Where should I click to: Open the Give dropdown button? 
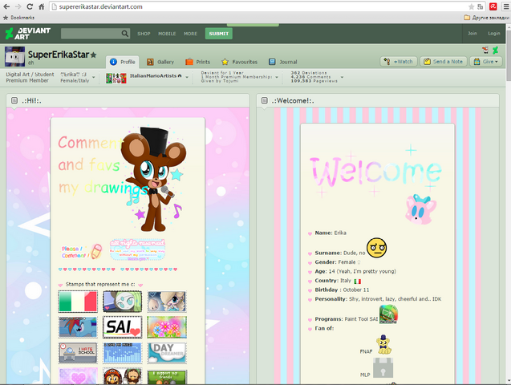coord(486,62)
